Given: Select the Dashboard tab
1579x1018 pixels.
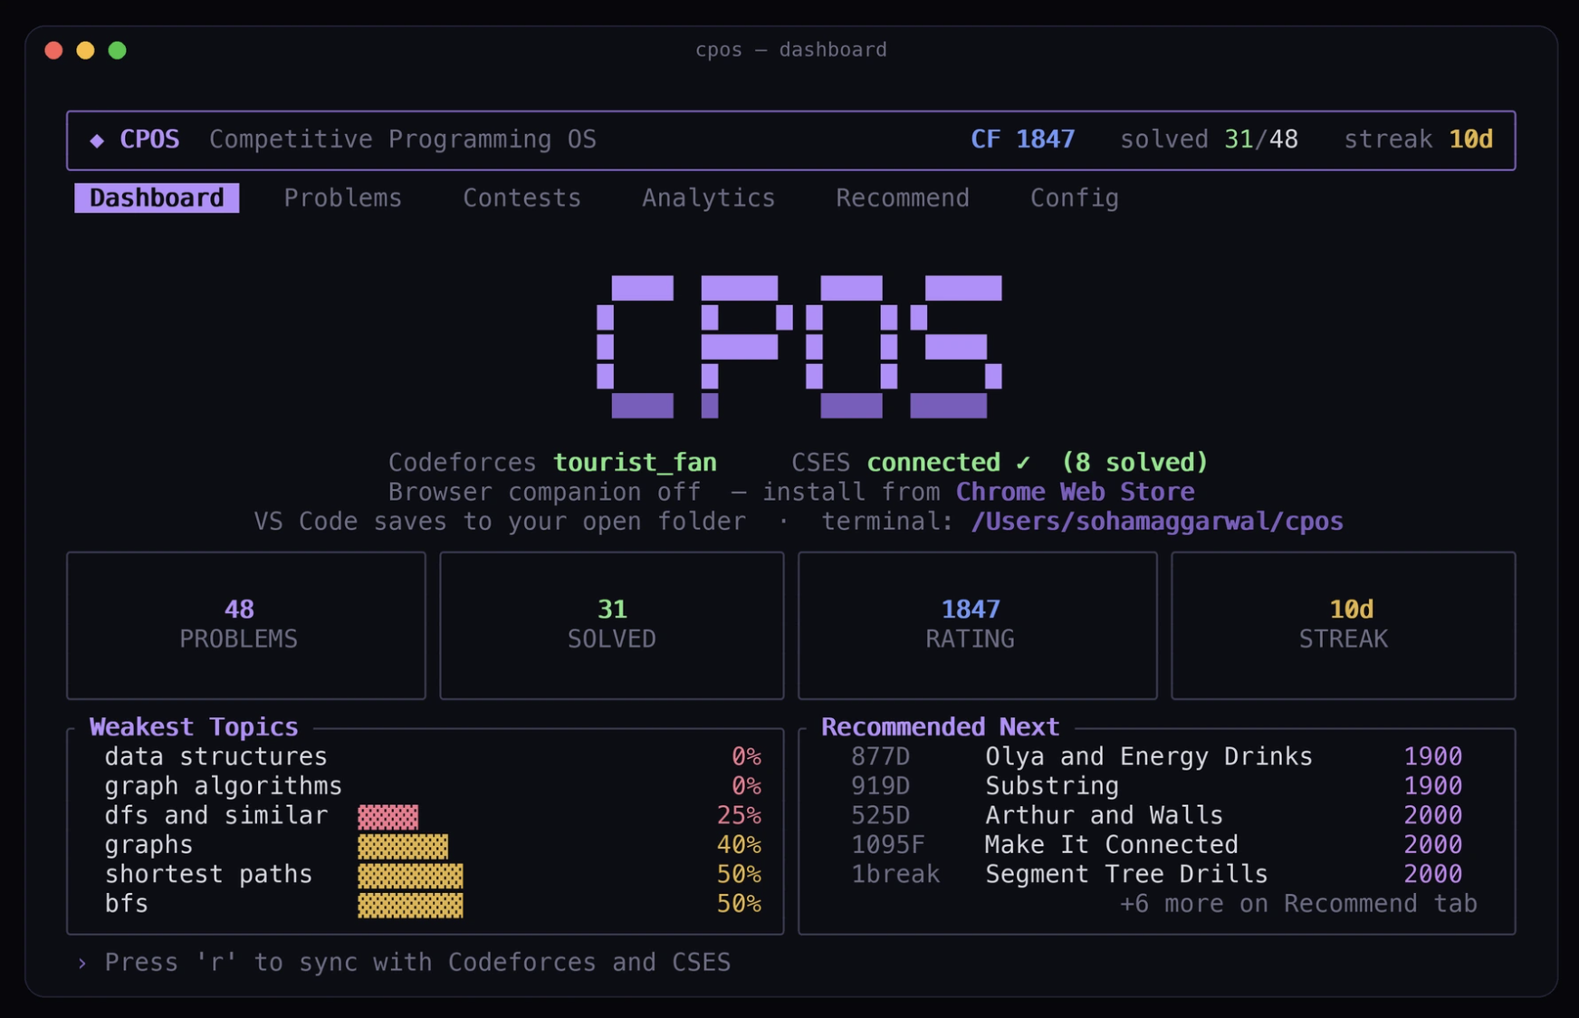Looking at the screenshot, I should [157, 198].
